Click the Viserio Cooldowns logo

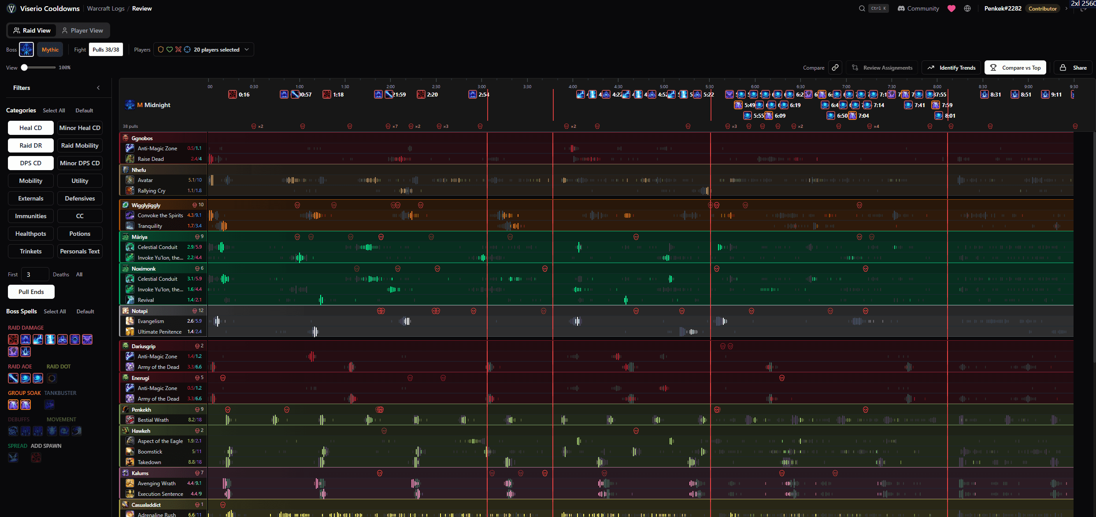[x=12, y=8]
